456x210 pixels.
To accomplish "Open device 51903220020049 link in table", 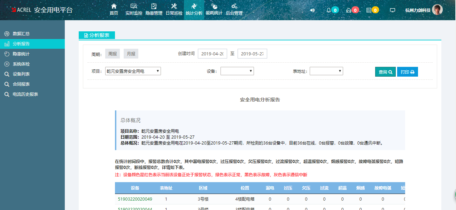I will click(x=135, y=199).
